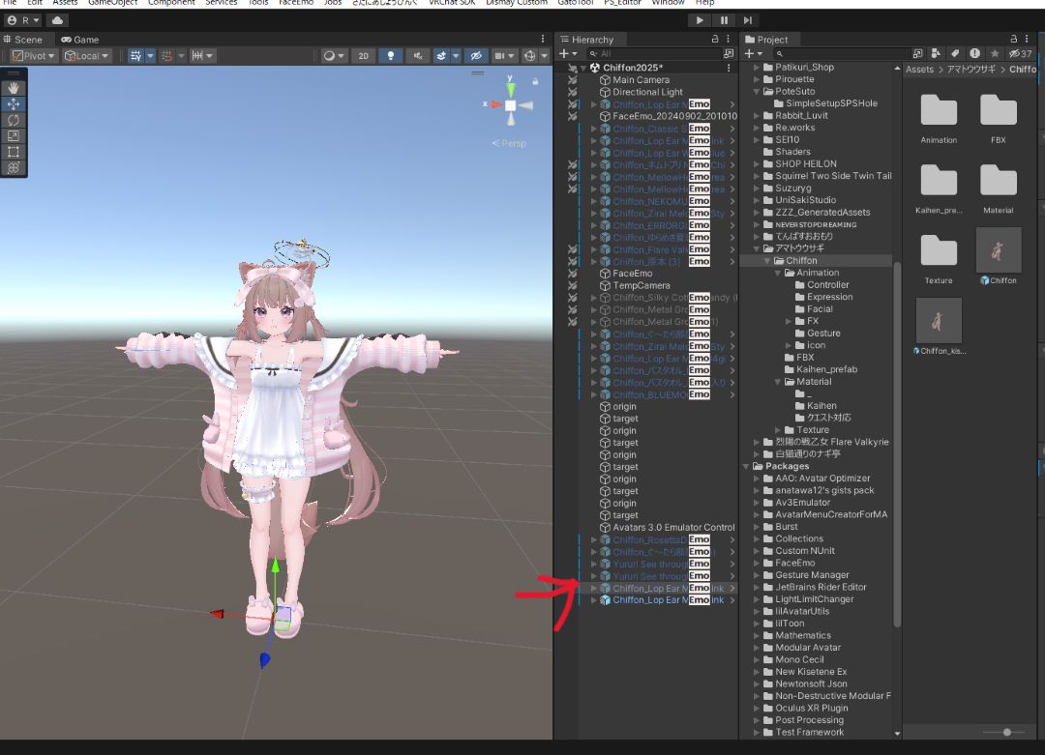Select the Rect tool
1045x755 pixels.
click(14, 152)
